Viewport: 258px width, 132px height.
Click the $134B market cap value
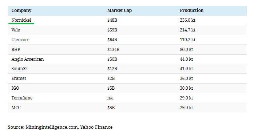coord(113,50)
